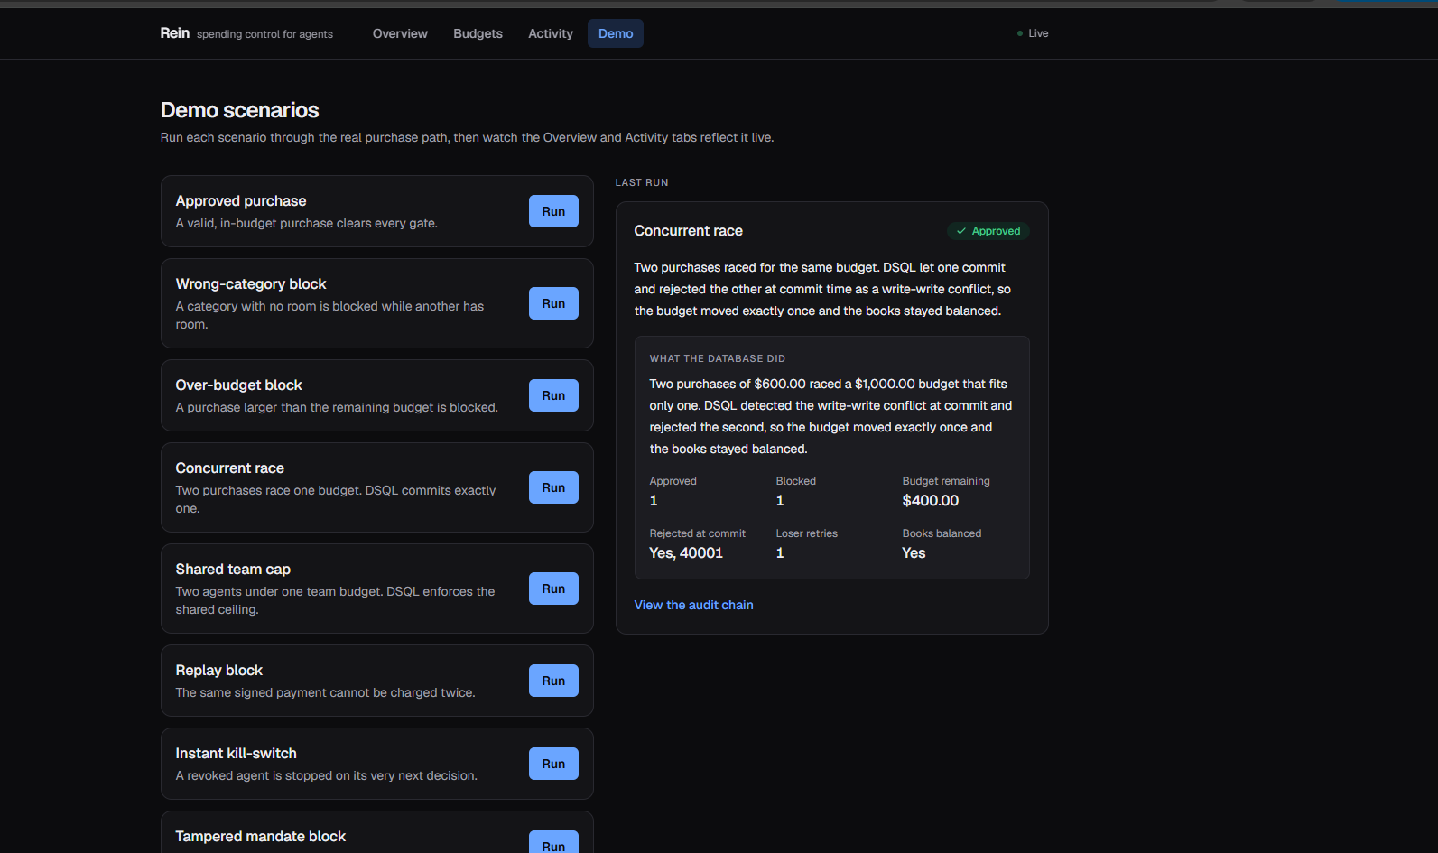Click 'The same signed payment cannot be charged twice' text
The height and width of the screenshot is (853, 1438).
pos(325,692)
